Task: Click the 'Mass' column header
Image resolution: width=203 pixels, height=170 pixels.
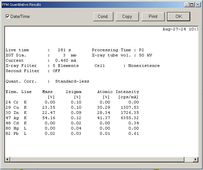Action: (x=47, y=92)
